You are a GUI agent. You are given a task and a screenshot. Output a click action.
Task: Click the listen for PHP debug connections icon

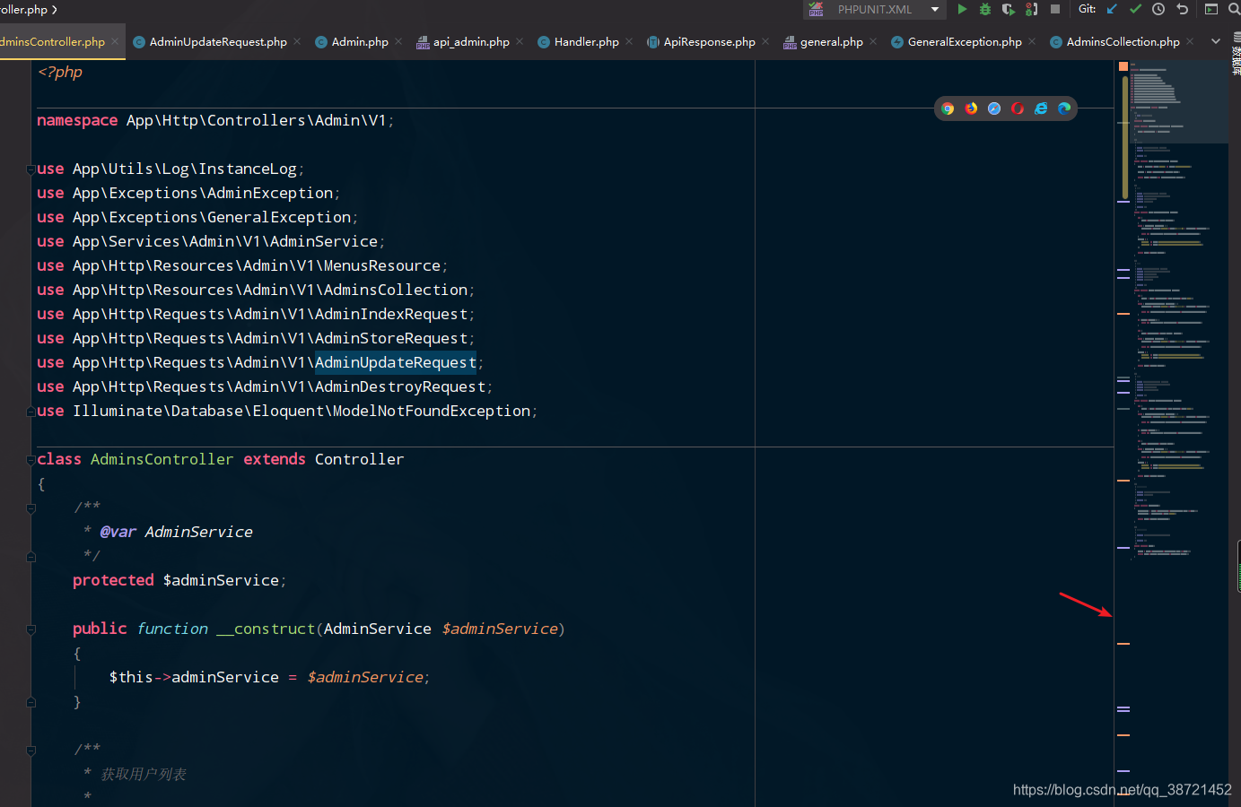(x=1032, y=9)
